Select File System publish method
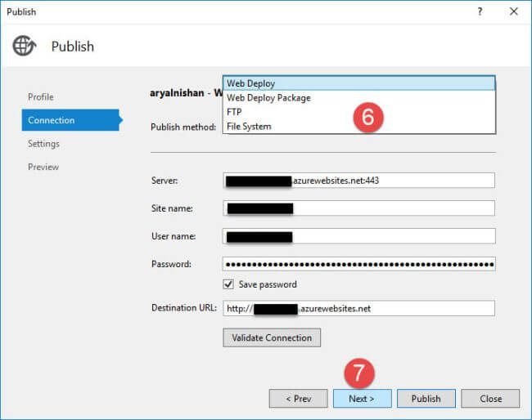Screen dimensions: 532x420 [359, 127]
